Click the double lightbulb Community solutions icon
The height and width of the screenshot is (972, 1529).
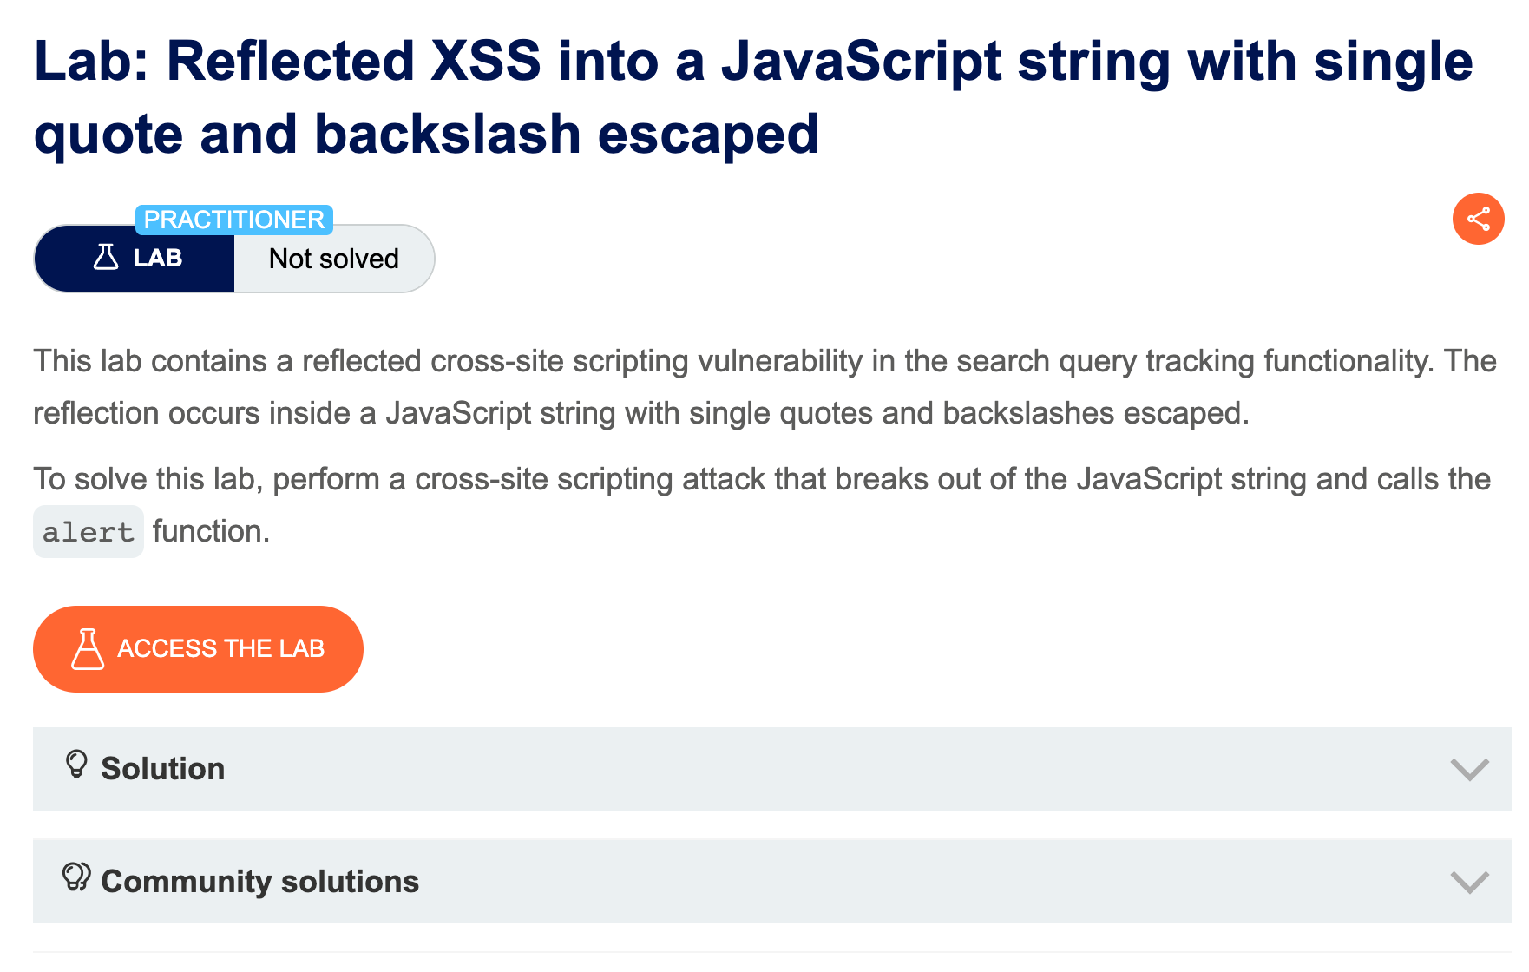click(76, 877)
